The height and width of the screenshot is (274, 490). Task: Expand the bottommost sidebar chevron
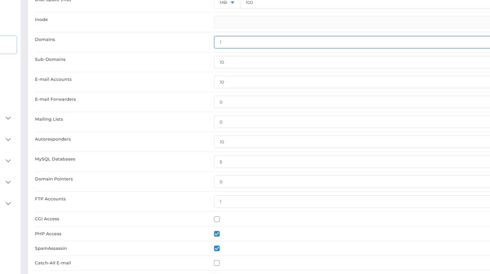click(x=8, y=204)
